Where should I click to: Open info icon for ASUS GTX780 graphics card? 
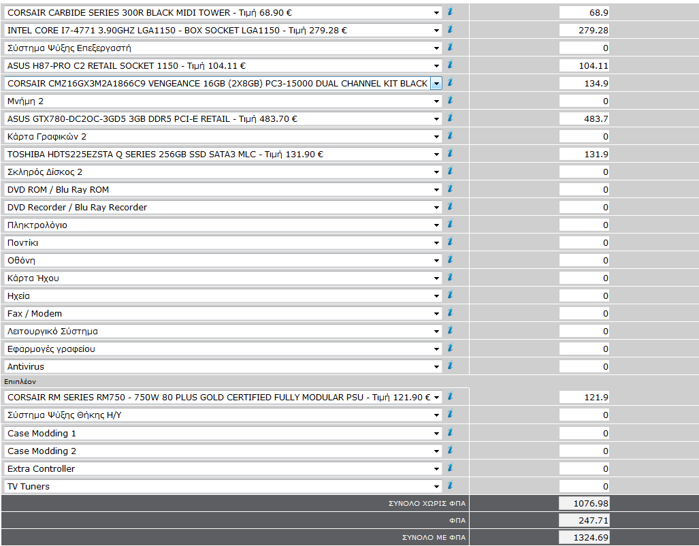(451, 118)
